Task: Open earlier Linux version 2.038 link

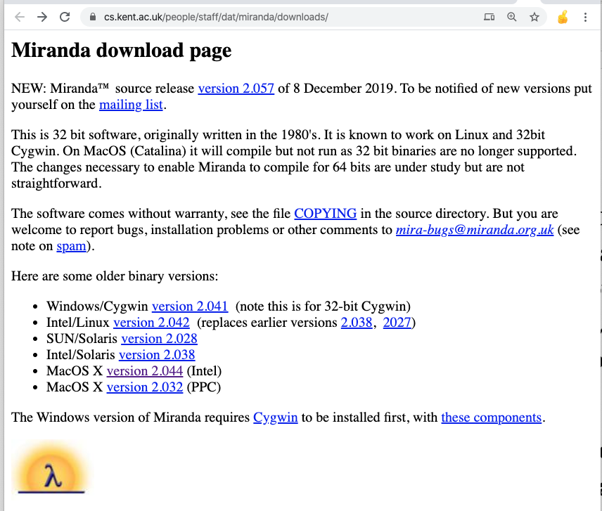Action: (357, 323)
